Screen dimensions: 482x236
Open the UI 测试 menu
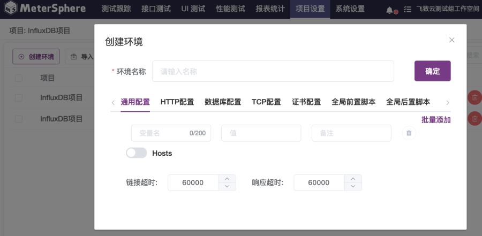(x=193, y=9)
